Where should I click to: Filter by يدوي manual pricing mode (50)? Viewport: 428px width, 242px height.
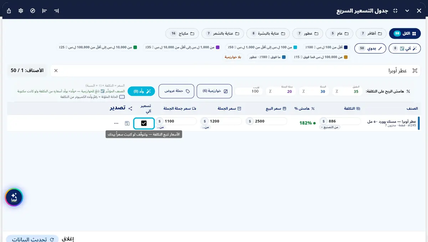coord(371,48)
